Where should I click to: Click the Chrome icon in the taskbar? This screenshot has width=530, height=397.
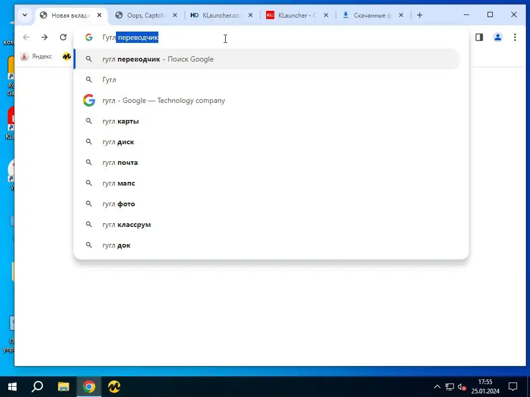pyautogui.click(x=89, y=387)
